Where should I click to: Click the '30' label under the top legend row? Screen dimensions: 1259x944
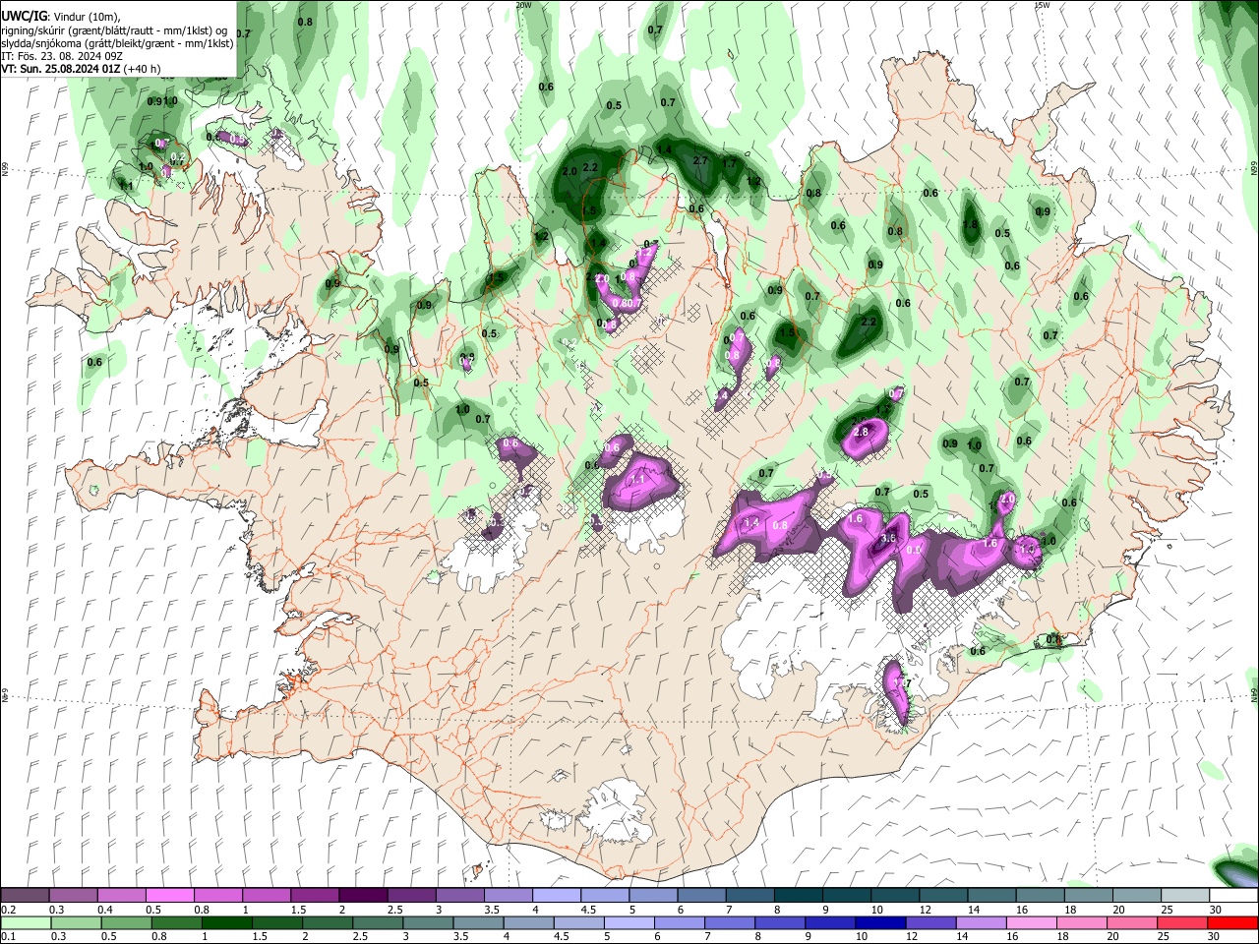[1216, 910]
